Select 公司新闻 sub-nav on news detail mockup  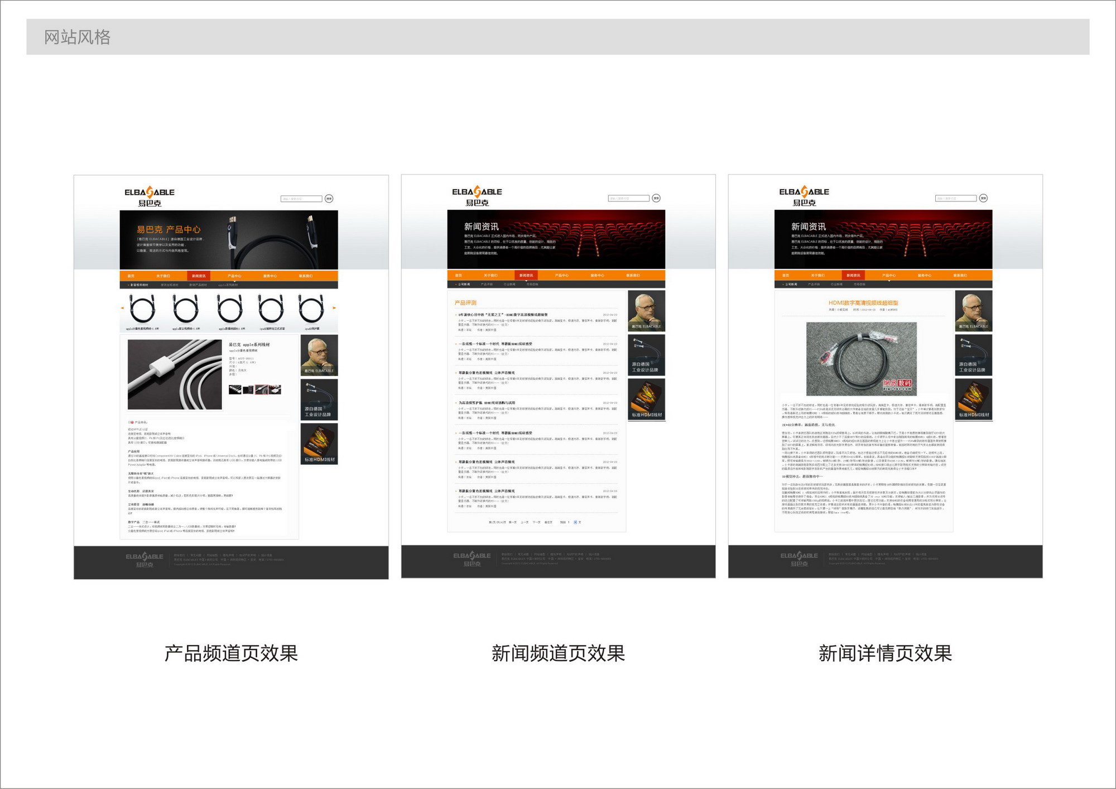(791, 285)
